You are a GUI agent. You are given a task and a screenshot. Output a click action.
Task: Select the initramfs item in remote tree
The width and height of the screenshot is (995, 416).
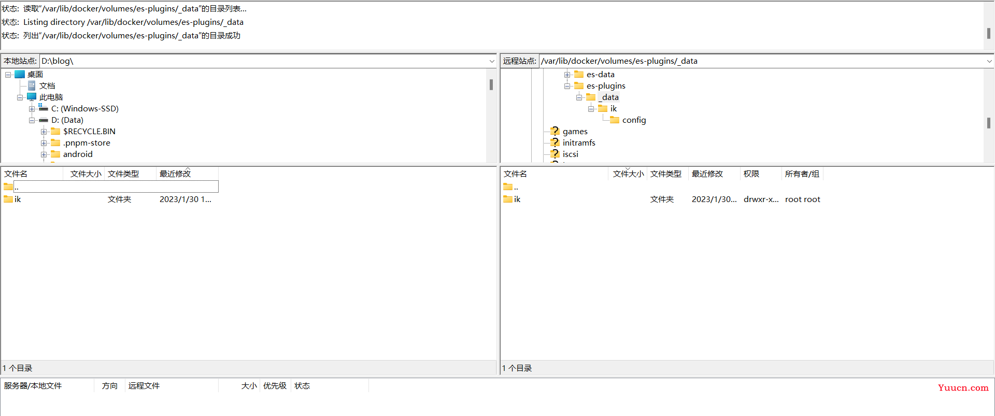click(579, 143)
